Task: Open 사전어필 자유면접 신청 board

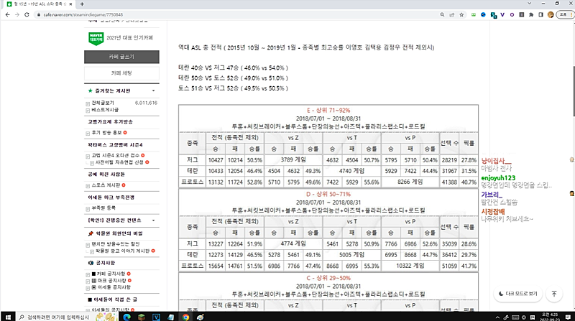Action: click(x=119, y=162)
